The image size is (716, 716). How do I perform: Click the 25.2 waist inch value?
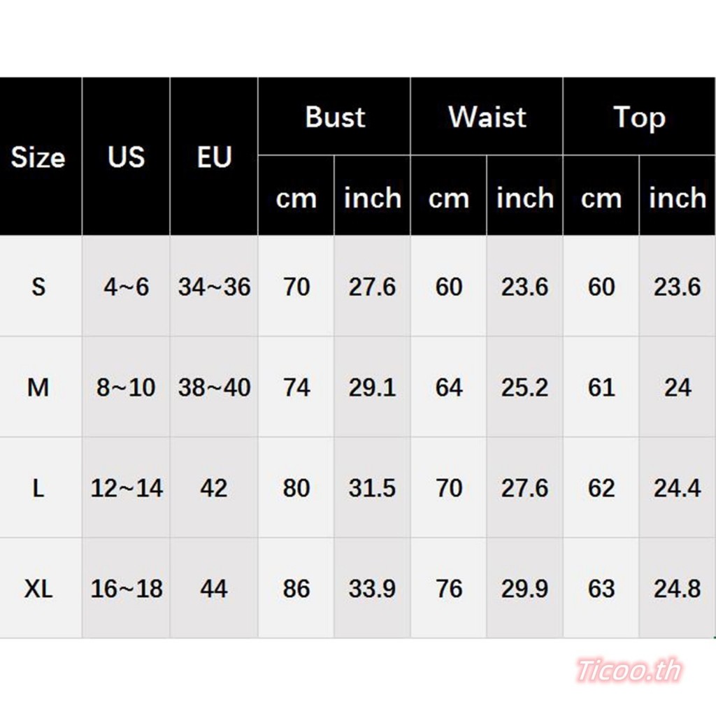[x=524, y=387]
